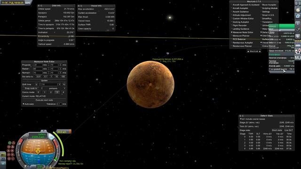This screenshot has width=301, height=169.
Task: Decrease Prograde with minus button
Action: click(48, 65)
